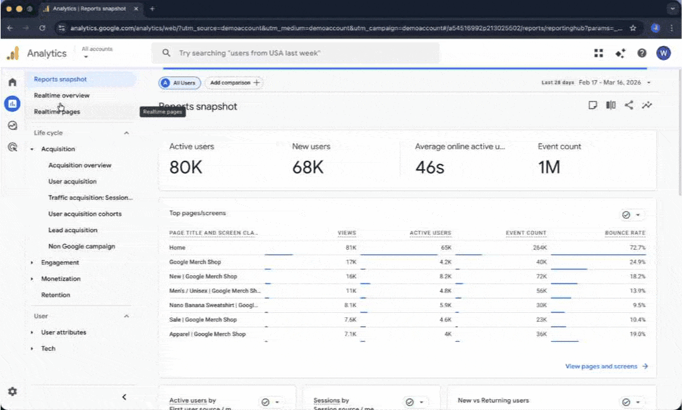Screen dimensions: 682x410
Task: Open the Insights sparkline icon
Action: [x=647, y=105]
